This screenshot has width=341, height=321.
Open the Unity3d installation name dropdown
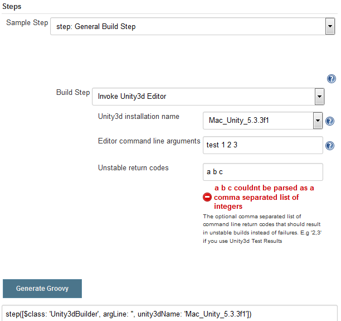(262, 121)
